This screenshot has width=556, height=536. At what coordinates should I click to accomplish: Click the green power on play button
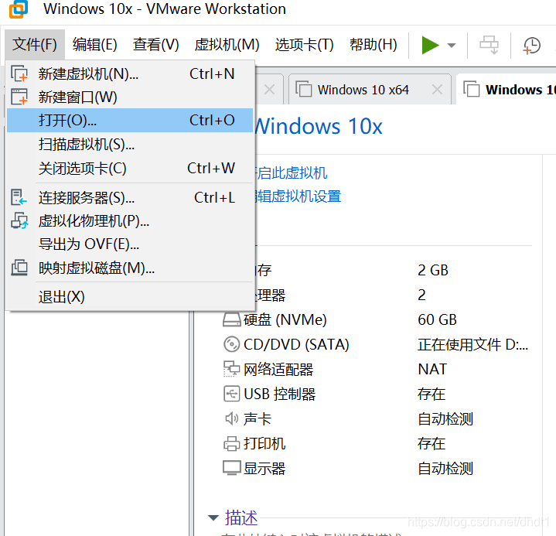tap(430, 46)
